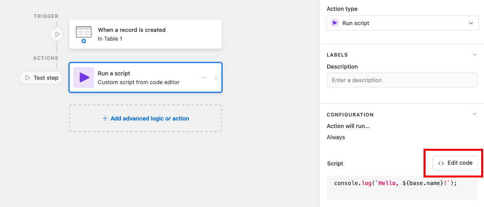The width and height of the screenshot is (484, 207).
Task: Click the plus icon beside Add advanced logic
Action: point(105,118)
